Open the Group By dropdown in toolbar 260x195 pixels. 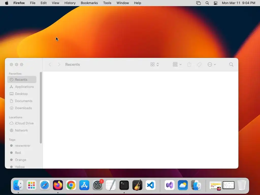(x=177, y=64)
